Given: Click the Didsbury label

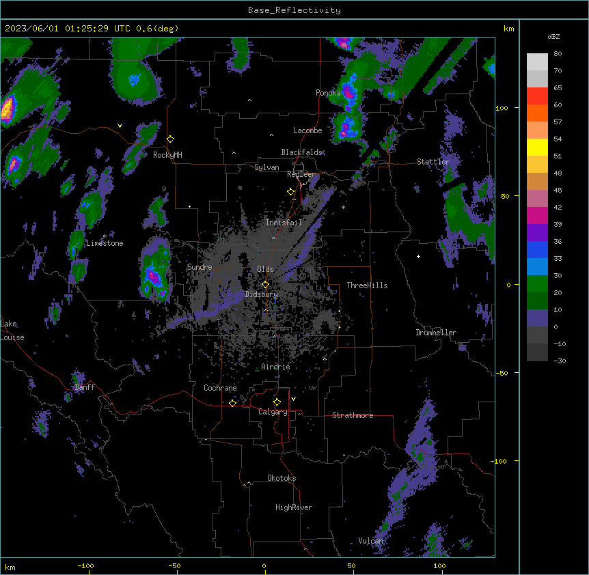Looking at the screenshot, I should [x=262, y=294].
